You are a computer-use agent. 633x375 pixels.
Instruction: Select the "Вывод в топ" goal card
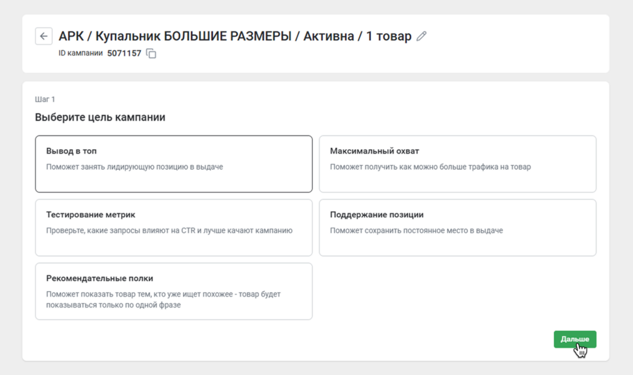point(173,162)
